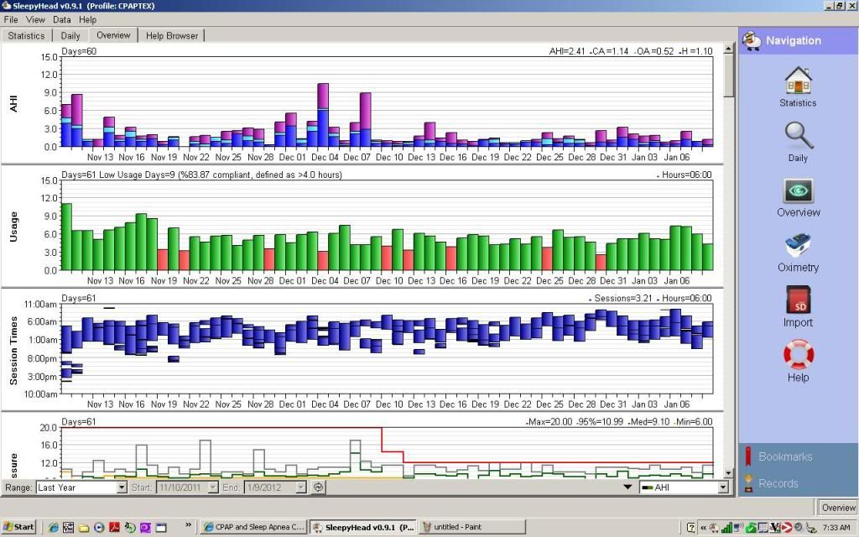Click the Import SD card icon
Viewport: 859px width, 537px height.
click(798, 300)
